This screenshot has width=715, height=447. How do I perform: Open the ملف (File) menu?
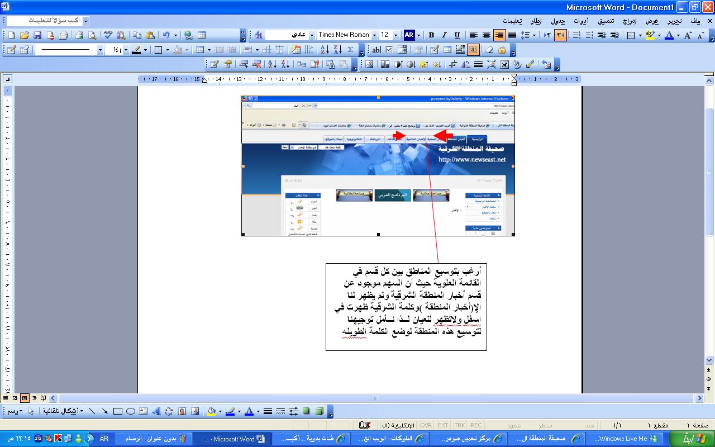(695, 21)
